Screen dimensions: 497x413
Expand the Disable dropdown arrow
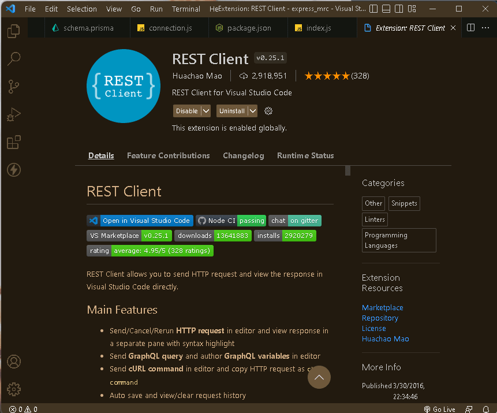206,111
